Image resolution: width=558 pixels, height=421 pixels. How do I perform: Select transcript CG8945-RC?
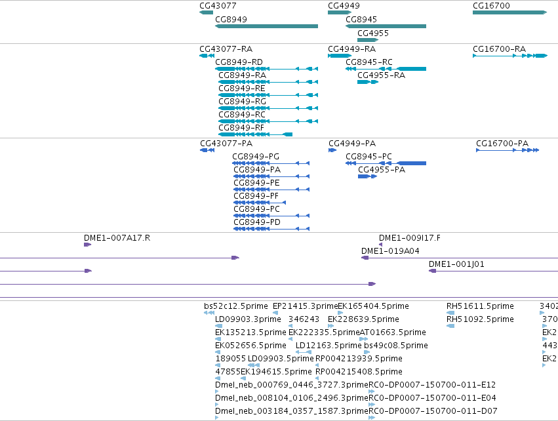[369, 62]
